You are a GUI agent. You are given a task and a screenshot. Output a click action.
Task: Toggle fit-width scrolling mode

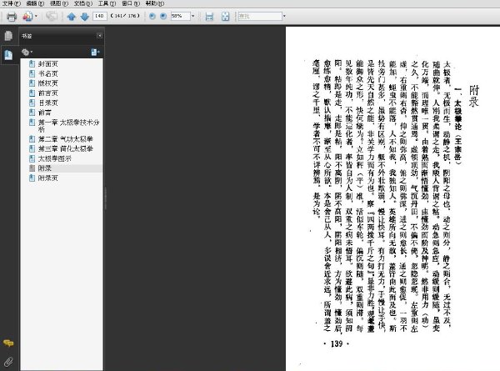coord(209,17)
